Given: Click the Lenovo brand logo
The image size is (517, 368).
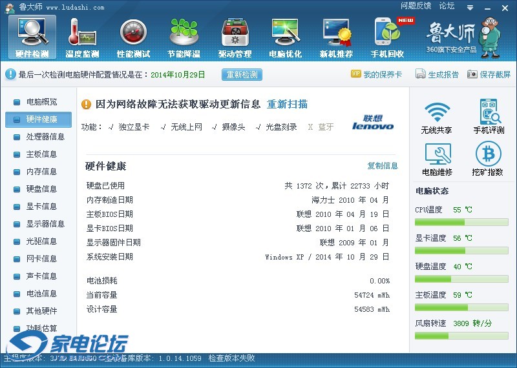Looking at the screenshot, I should [373, 123].
